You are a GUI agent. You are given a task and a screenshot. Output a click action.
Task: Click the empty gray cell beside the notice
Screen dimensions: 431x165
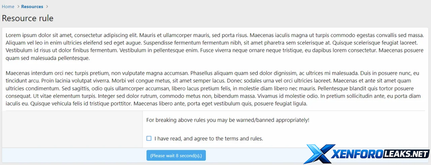[x=72, y=129]
